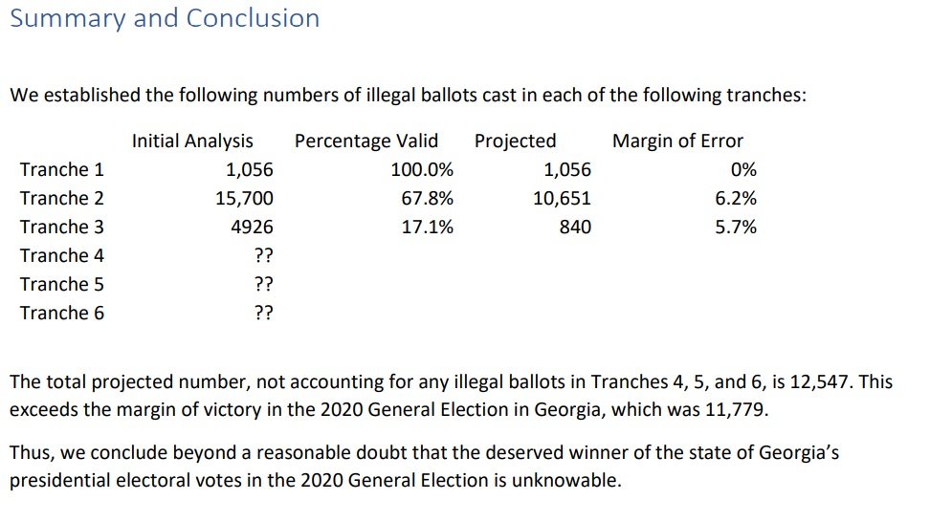Screen dimensions: 930x522
Task: Click the "??" entry beside Tranche 4
Action: coord(263,256)
